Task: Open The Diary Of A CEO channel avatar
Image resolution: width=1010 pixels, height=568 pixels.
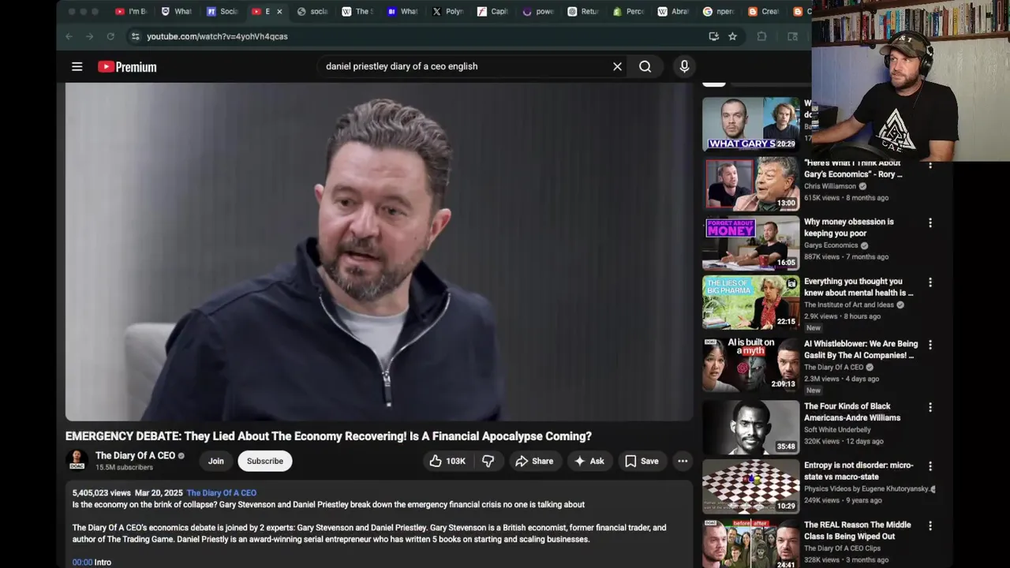Action: 77,460
